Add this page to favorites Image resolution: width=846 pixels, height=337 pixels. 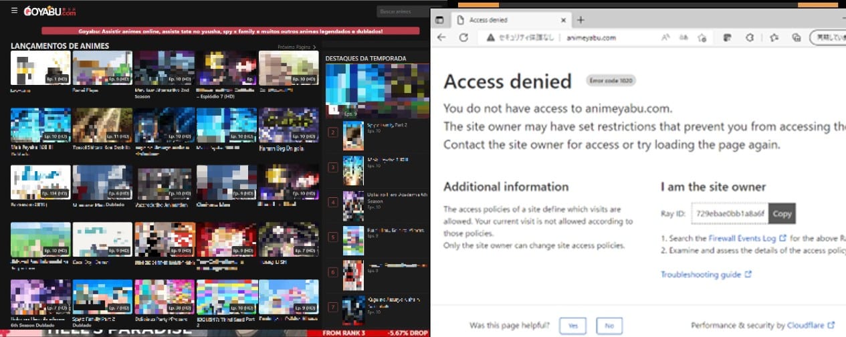pyautogui.click(x=702, y=38)
